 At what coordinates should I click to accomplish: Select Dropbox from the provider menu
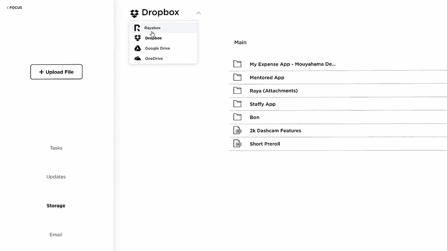163,38
